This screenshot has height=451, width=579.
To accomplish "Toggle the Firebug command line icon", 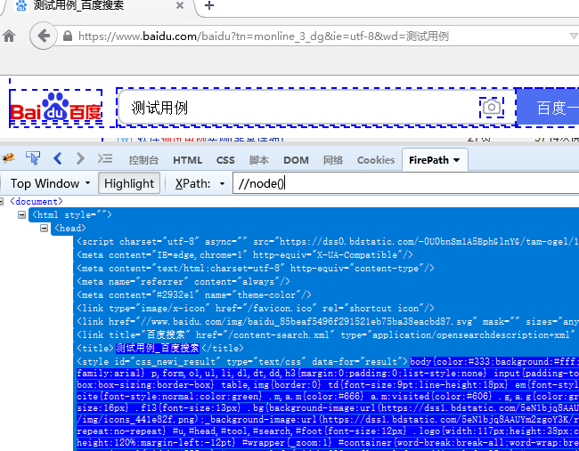I will pos(105,158).
